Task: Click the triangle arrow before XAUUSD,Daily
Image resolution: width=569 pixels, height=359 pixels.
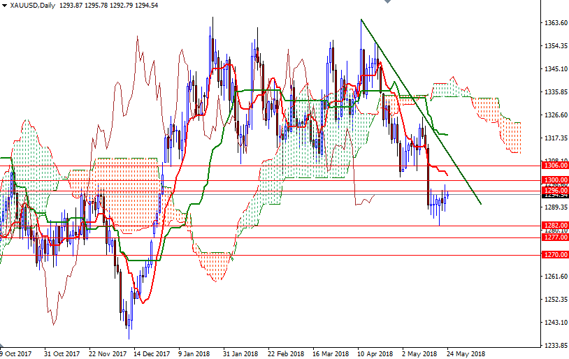Action: (4, 6)
